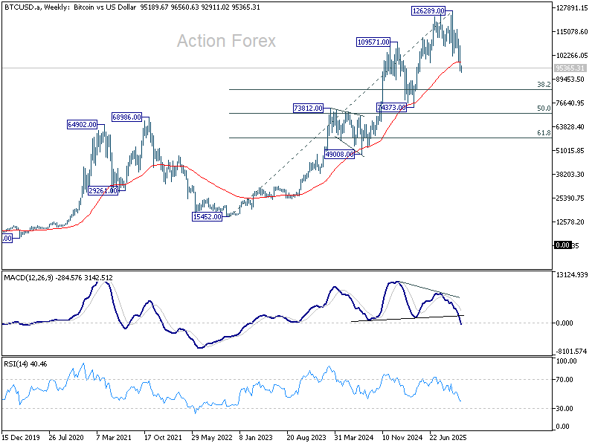Select the 29261.00 price label
The image size is (595, 446).
103,191
